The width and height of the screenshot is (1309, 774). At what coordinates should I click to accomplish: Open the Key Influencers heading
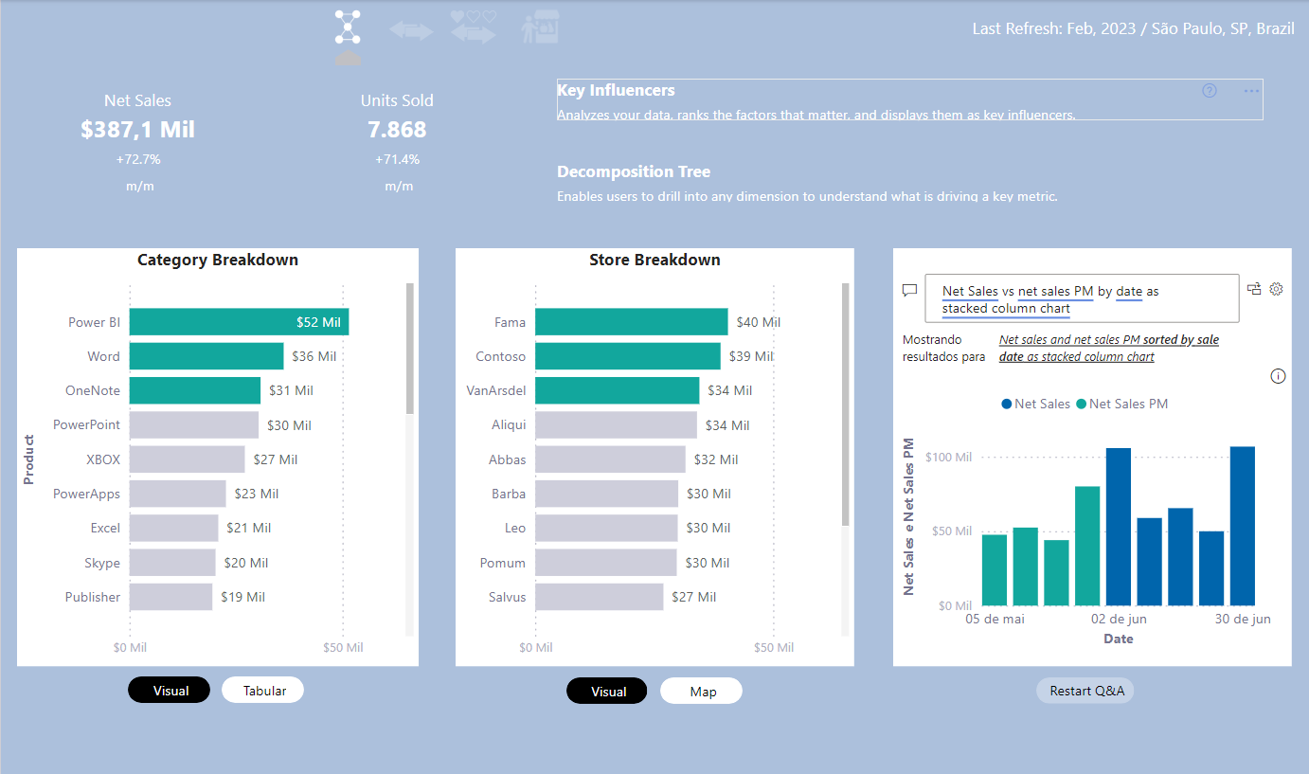[616, 90]
